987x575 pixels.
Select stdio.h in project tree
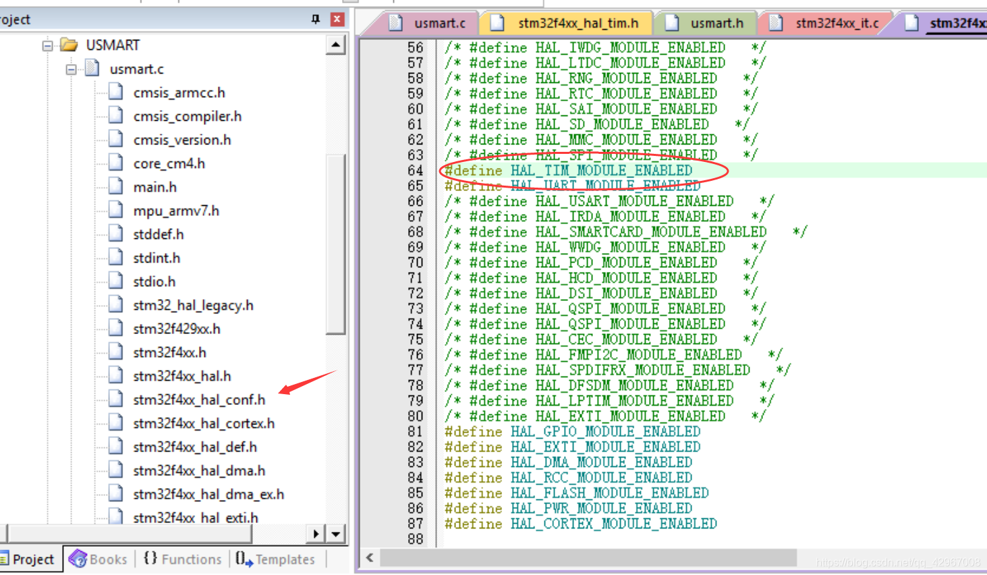click(154, 281)
